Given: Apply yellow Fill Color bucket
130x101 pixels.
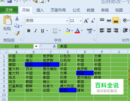Looking at the screenshot, I should (x=68, y=31).
